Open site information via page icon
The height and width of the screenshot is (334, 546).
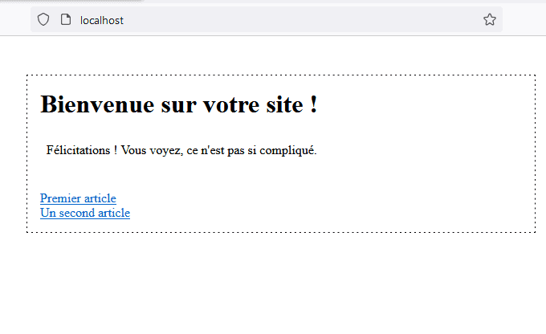click(x=66, y=20)
